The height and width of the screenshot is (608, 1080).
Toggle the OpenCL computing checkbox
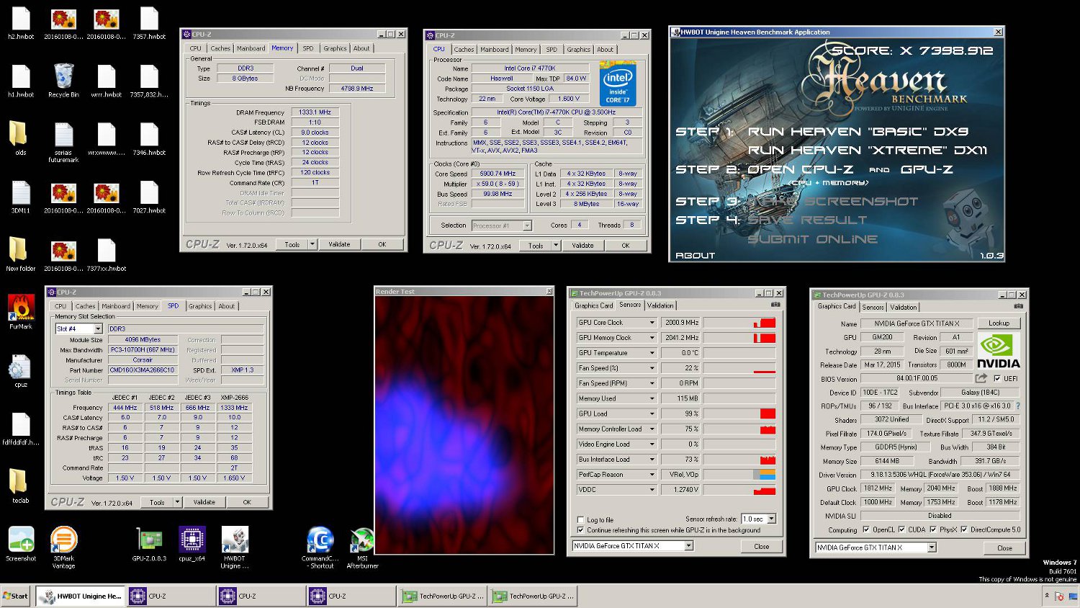click(866, 529)
